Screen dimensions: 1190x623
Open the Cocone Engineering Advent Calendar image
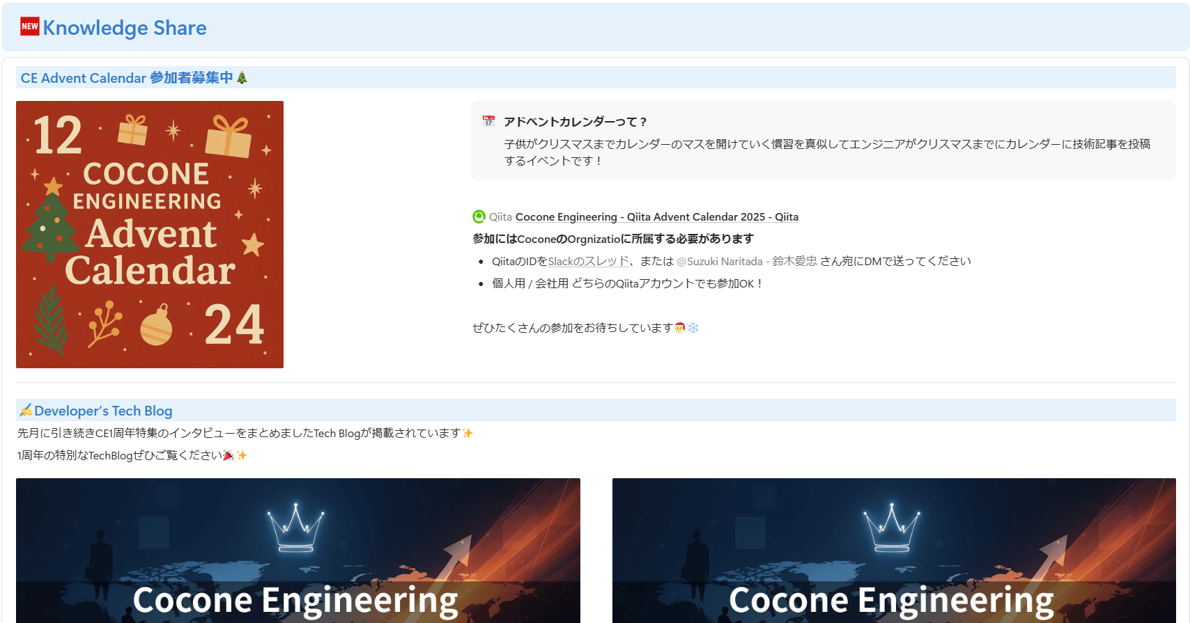point(150,235)
